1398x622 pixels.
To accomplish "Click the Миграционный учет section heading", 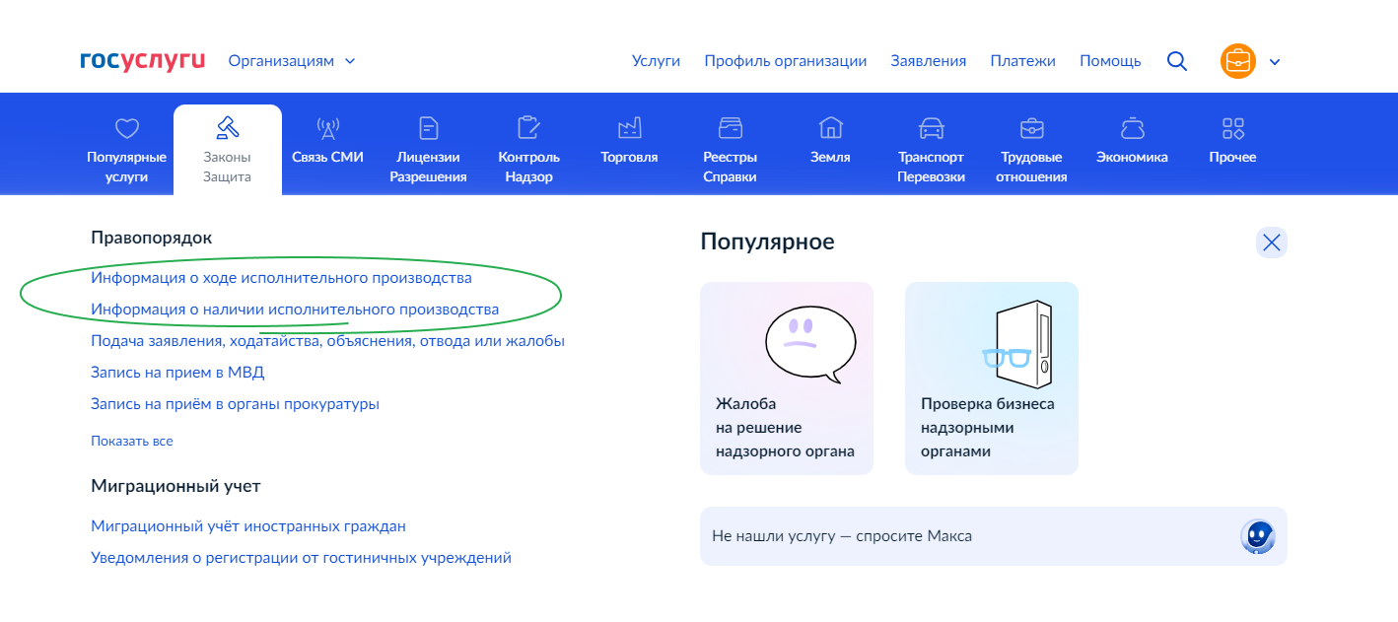I will click(175, 486).
